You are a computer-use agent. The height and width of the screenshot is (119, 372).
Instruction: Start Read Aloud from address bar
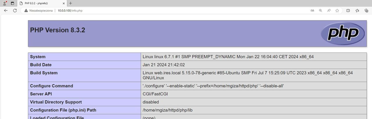point(329,10)
